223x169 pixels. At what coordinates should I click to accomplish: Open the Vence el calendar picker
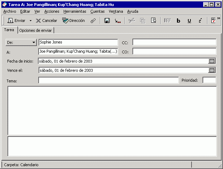212,70
